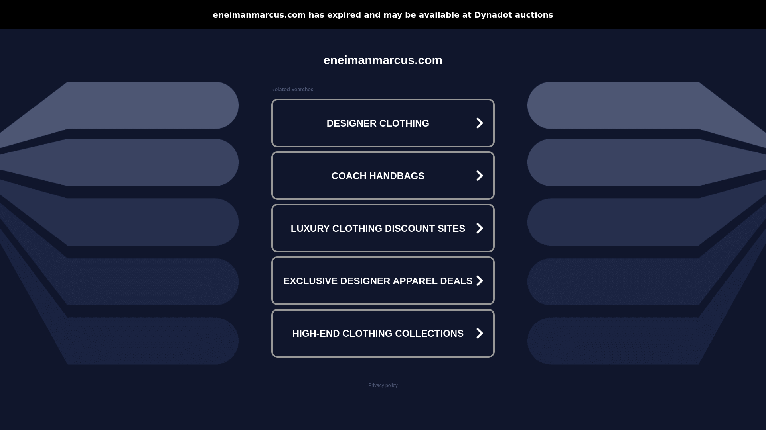The image size is (766, 430).
Task: Click the chevron on LUXURY CLOTHING DISCOUNT SITES
Action: pos(480,228)
